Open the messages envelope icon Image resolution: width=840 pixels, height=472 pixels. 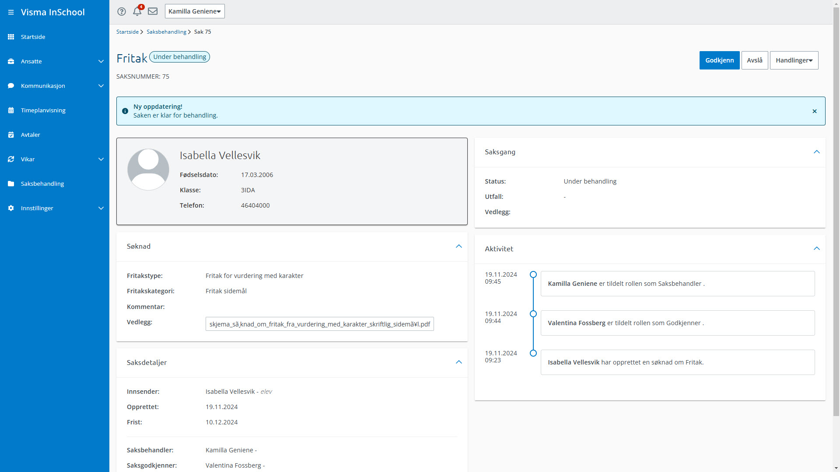153,11
